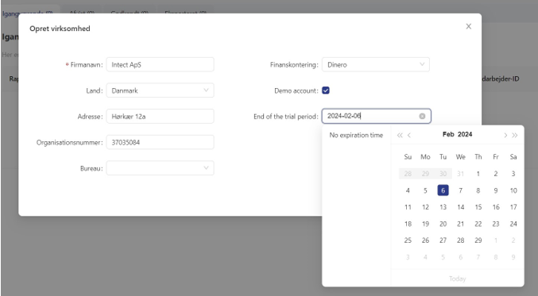Uncheck the Demo account checkbox
The height and width of the screenshot is (296, 538).
[326, 90]
